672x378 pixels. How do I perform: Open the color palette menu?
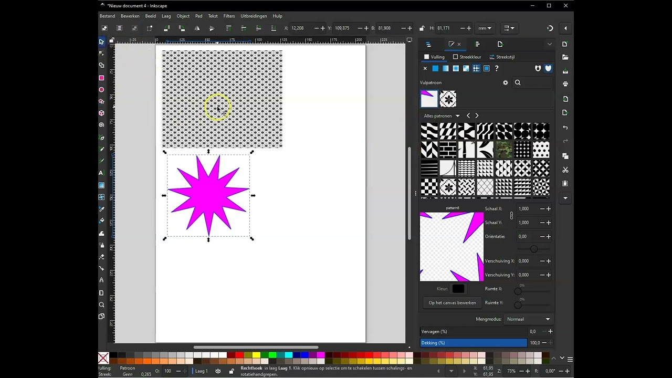tap(570, 359)
